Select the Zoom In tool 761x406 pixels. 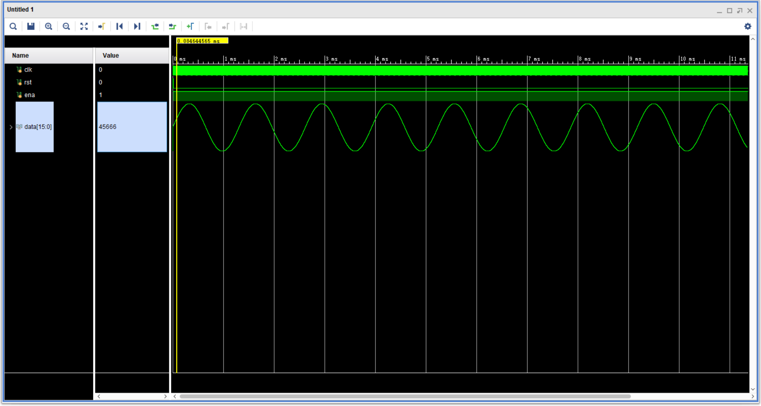(49, 26)
